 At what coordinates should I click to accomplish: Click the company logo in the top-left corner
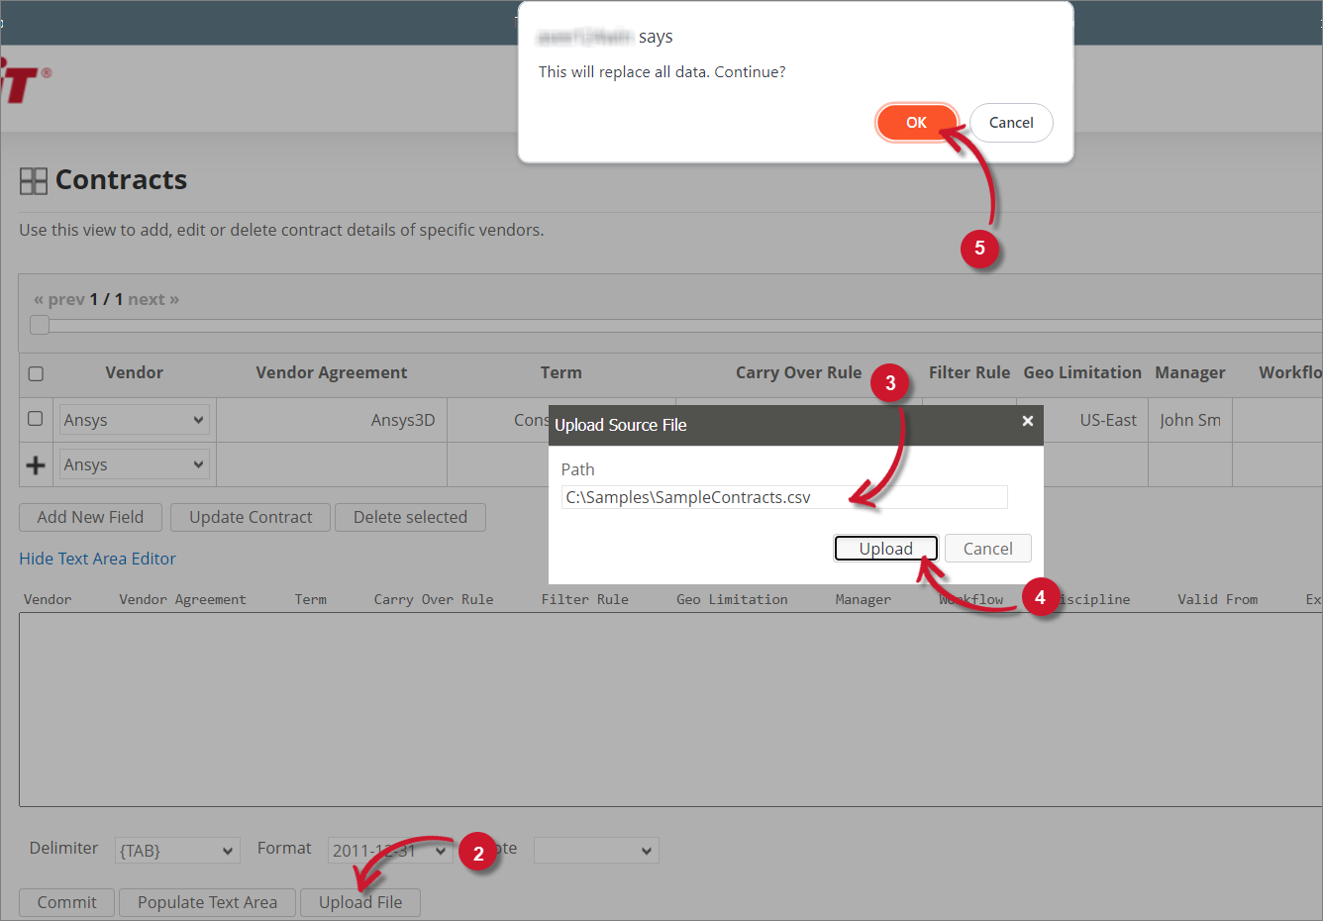[x=18, y=80]
